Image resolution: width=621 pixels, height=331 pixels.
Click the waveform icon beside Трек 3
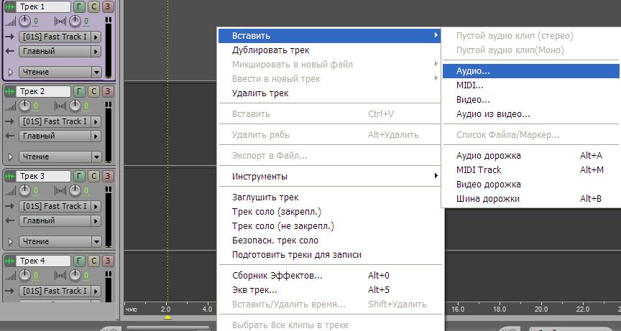tap(10, 176)
